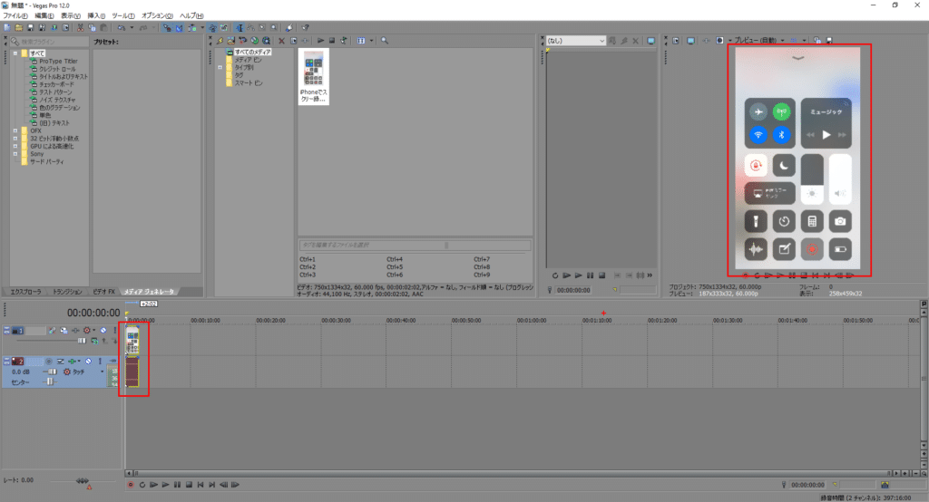Click the What's This help icon
929x502 pixels.
point(305,28)
